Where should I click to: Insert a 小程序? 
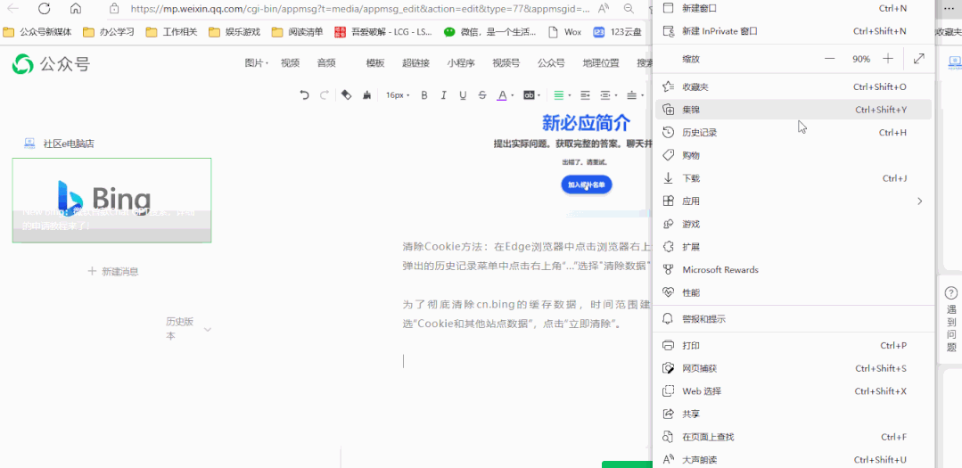pyautogui.click(x=461, y=62)
